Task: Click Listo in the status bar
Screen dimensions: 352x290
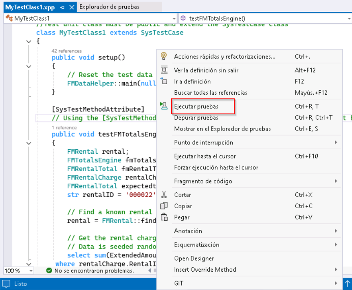Action: click(x=20, y=284)
